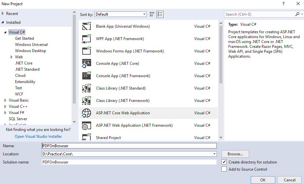
Task: Select .NET Core category
Action: point(24,63)
